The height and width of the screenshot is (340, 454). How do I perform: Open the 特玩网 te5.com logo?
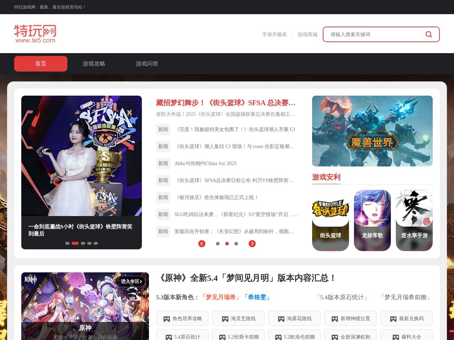pyautogui.click(x=35, y=34)
